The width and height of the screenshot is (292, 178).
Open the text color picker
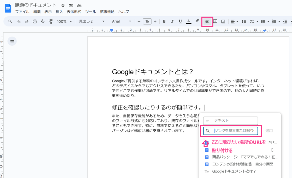[188, 21]
